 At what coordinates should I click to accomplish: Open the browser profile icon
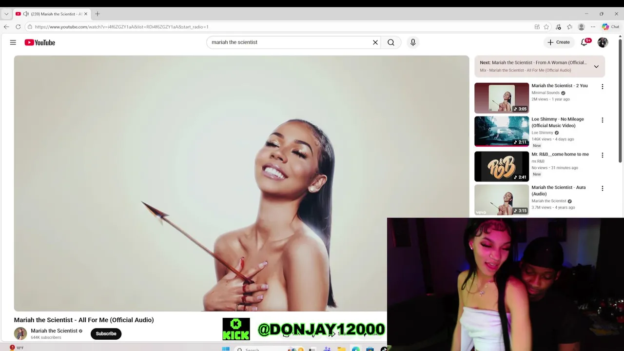[x=581, y=27]
